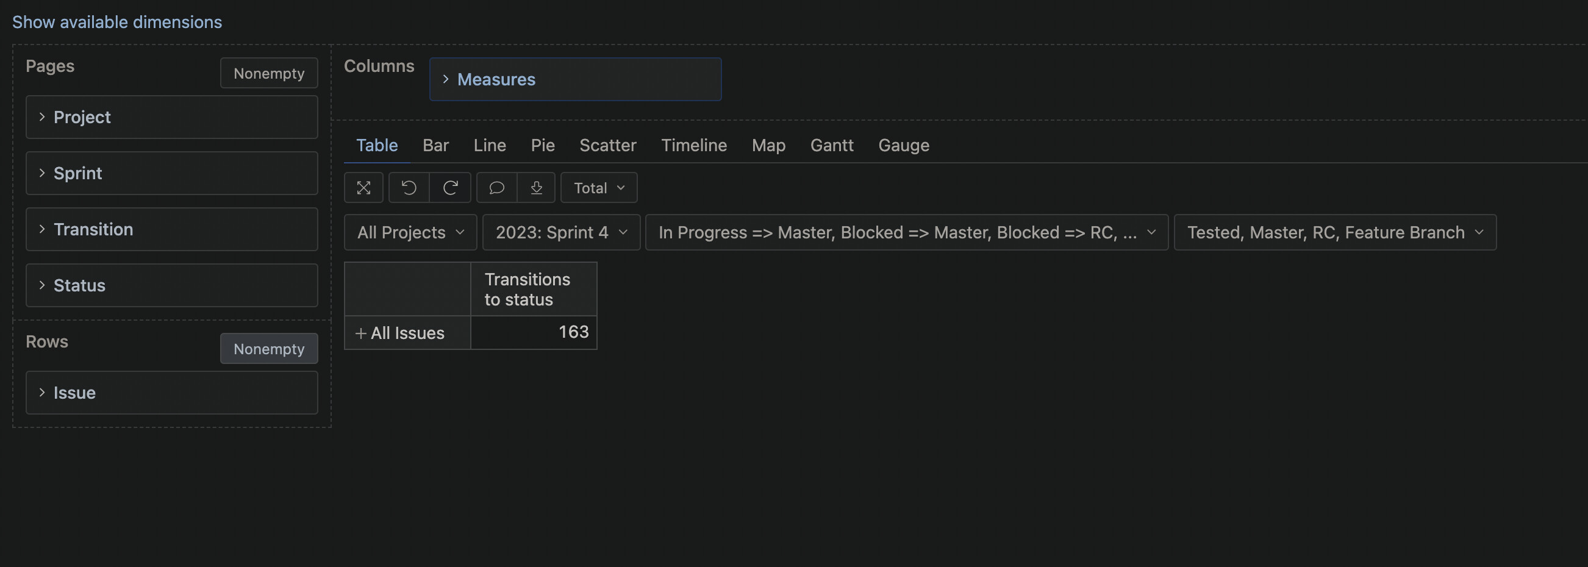Image resolution: width=1588 pixels, height=567 pixels.
Task: Expand All Issues row with plus icon
Action: coord(360,333)
